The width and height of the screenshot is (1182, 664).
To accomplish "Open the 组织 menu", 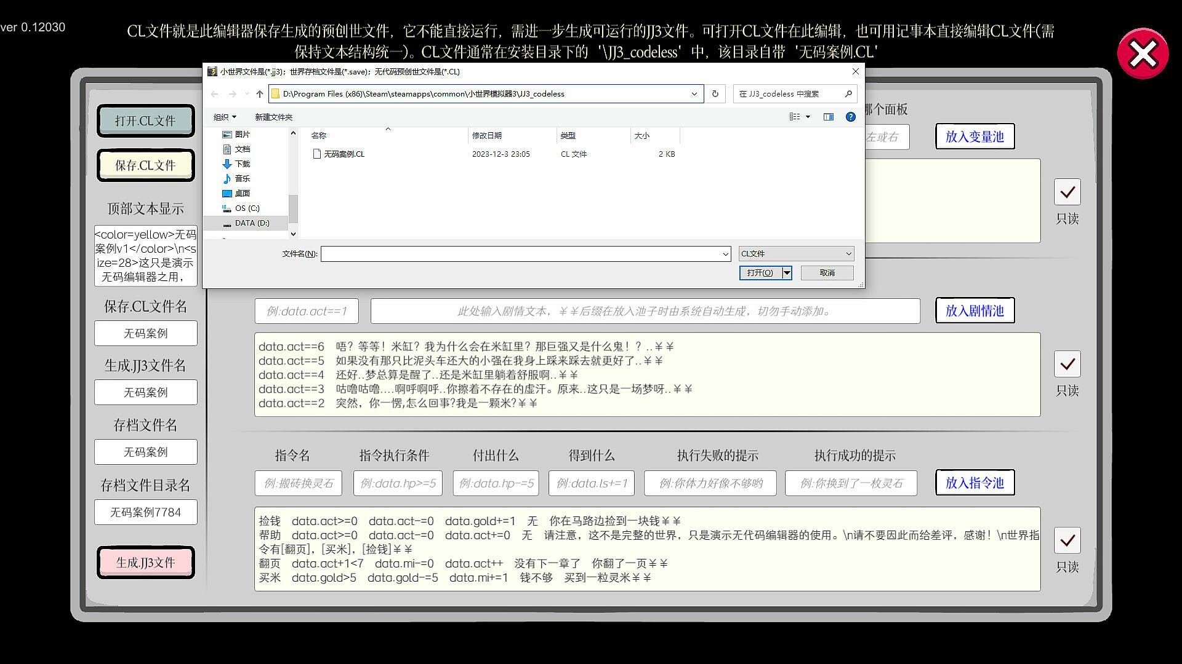I will (x=225, y=117).
